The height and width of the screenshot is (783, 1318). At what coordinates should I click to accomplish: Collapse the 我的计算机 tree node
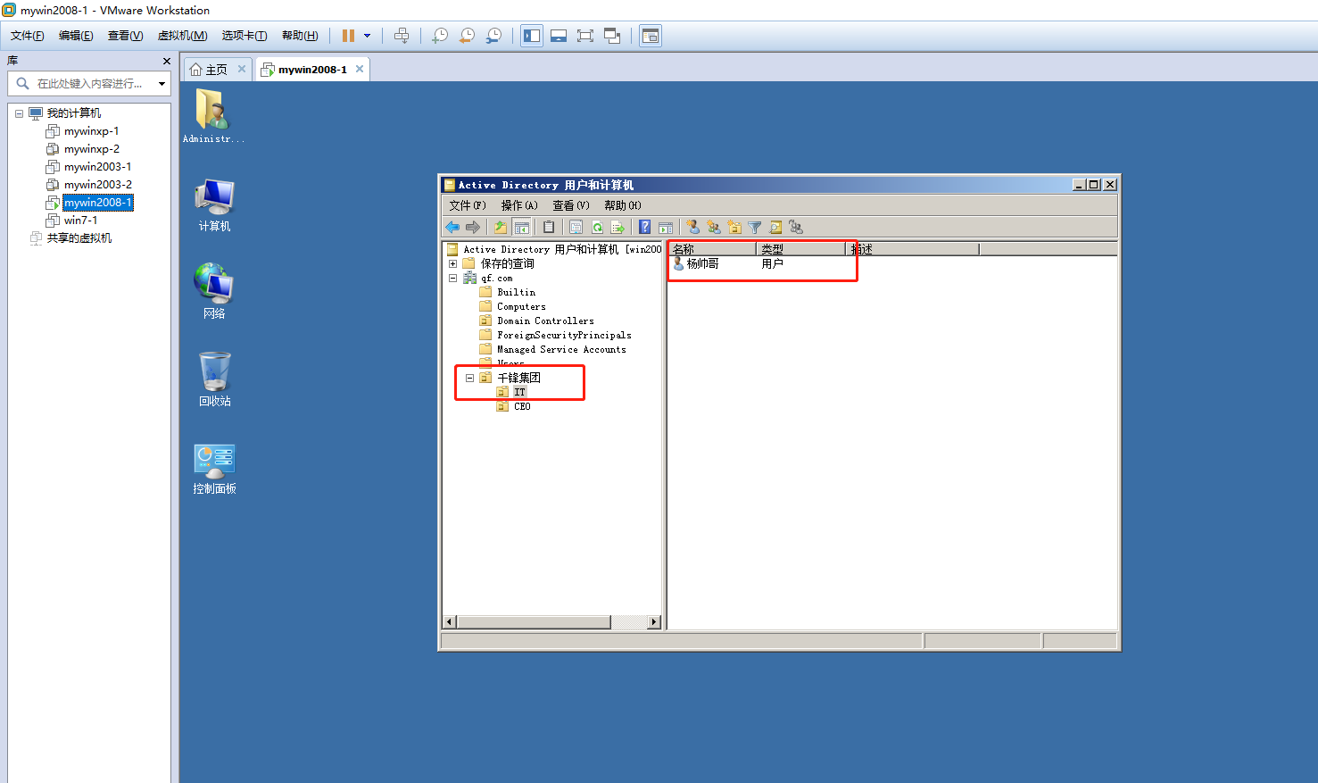pos(19,113)
